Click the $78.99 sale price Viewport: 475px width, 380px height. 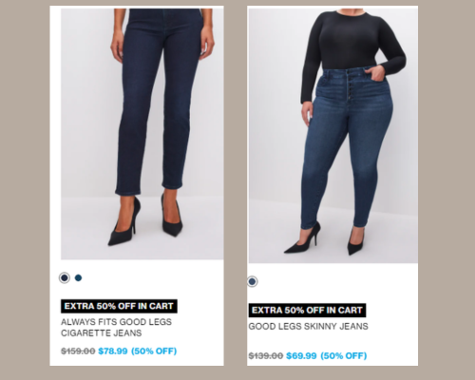click(x=113, y=351)
